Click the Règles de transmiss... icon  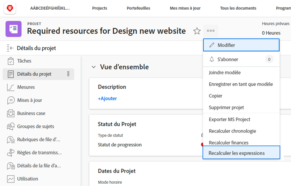tap(11, 153)
